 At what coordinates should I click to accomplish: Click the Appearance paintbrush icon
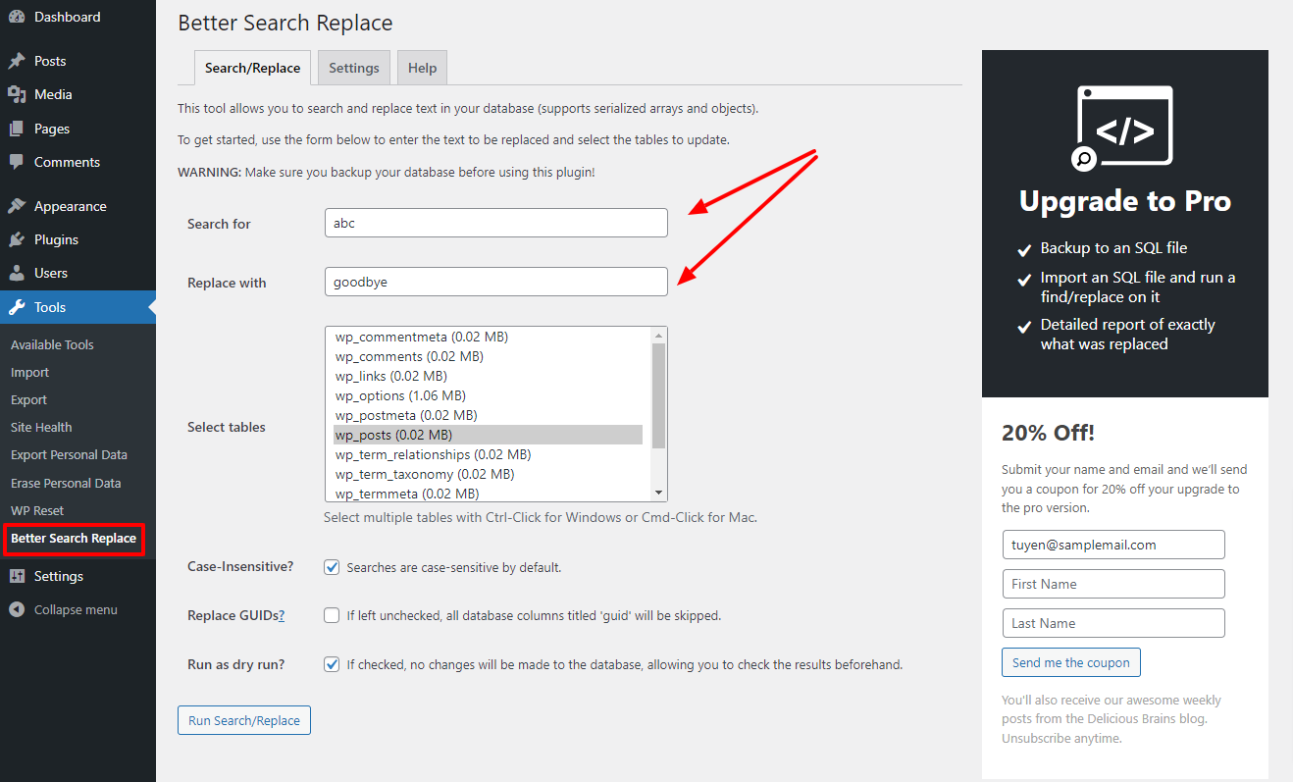tap(17, 206)
